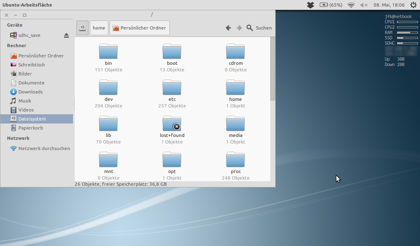This screenshot has height=246, width=420.
Task: Select the lost+found folder icon
Action: pyautogui.click(x=172, y=123)
